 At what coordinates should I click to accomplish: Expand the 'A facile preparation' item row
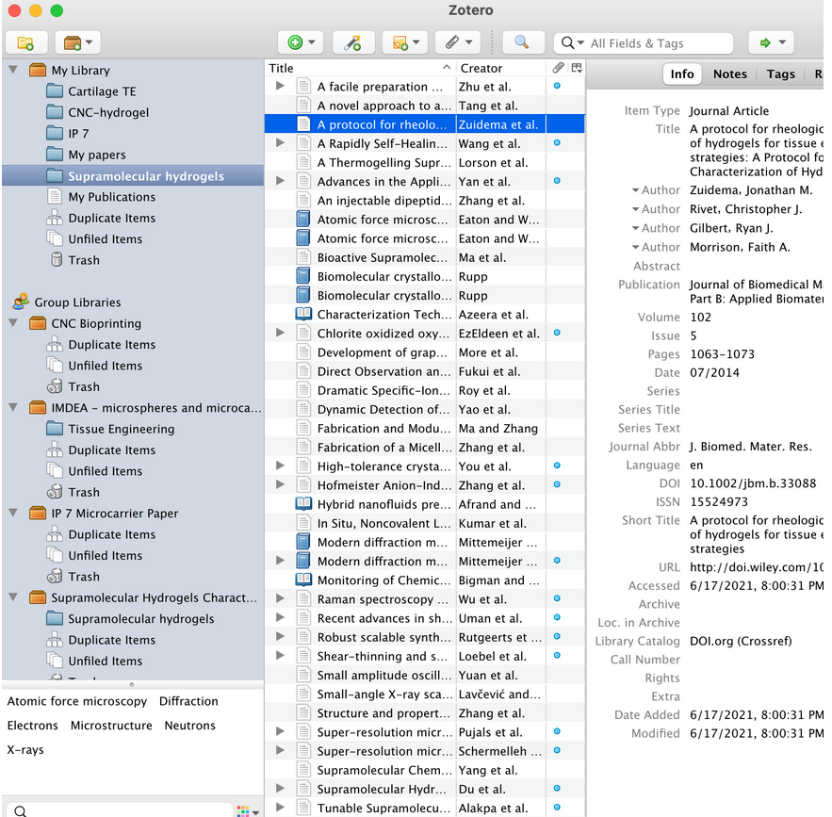point(280,86)
